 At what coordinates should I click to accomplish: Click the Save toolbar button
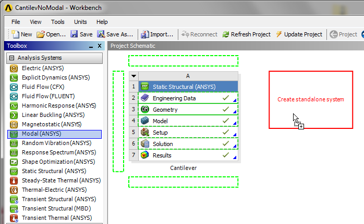pyautogui.click(x=81, y=34)
